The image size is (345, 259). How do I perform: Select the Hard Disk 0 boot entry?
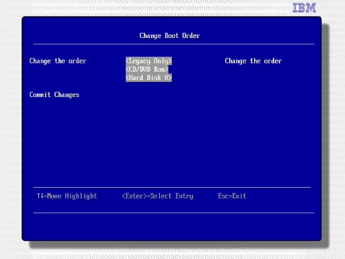coord(149,78)
